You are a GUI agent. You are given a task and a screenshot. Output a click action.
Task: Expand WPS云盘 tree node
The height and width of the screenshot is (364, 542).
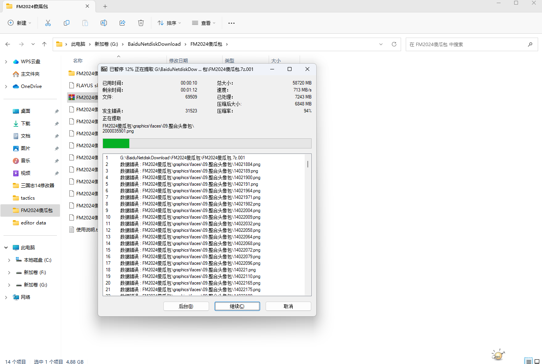coord(6,62)
